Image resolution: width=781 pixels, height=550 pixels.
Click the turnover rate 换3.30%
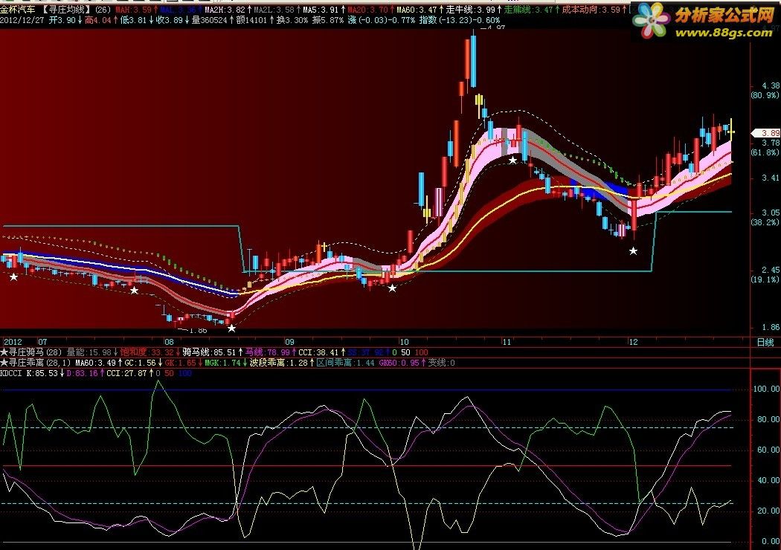pos(293,20)
